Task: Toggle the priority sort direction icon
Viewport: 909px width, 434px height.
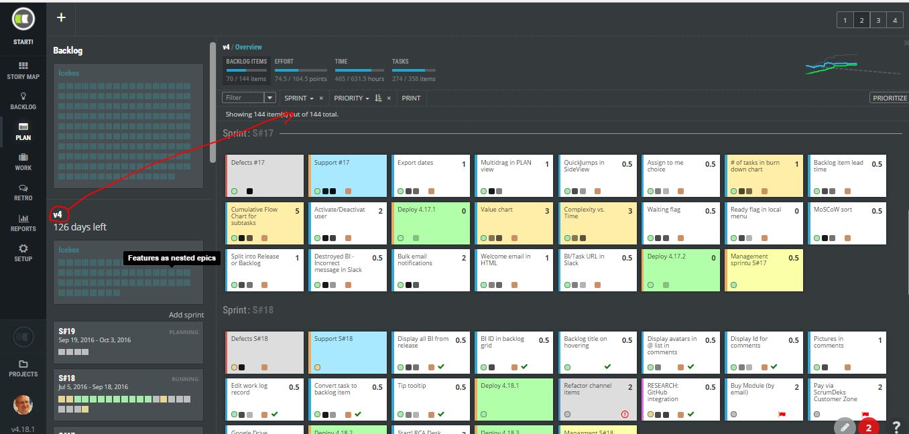Action: point(378,98)
